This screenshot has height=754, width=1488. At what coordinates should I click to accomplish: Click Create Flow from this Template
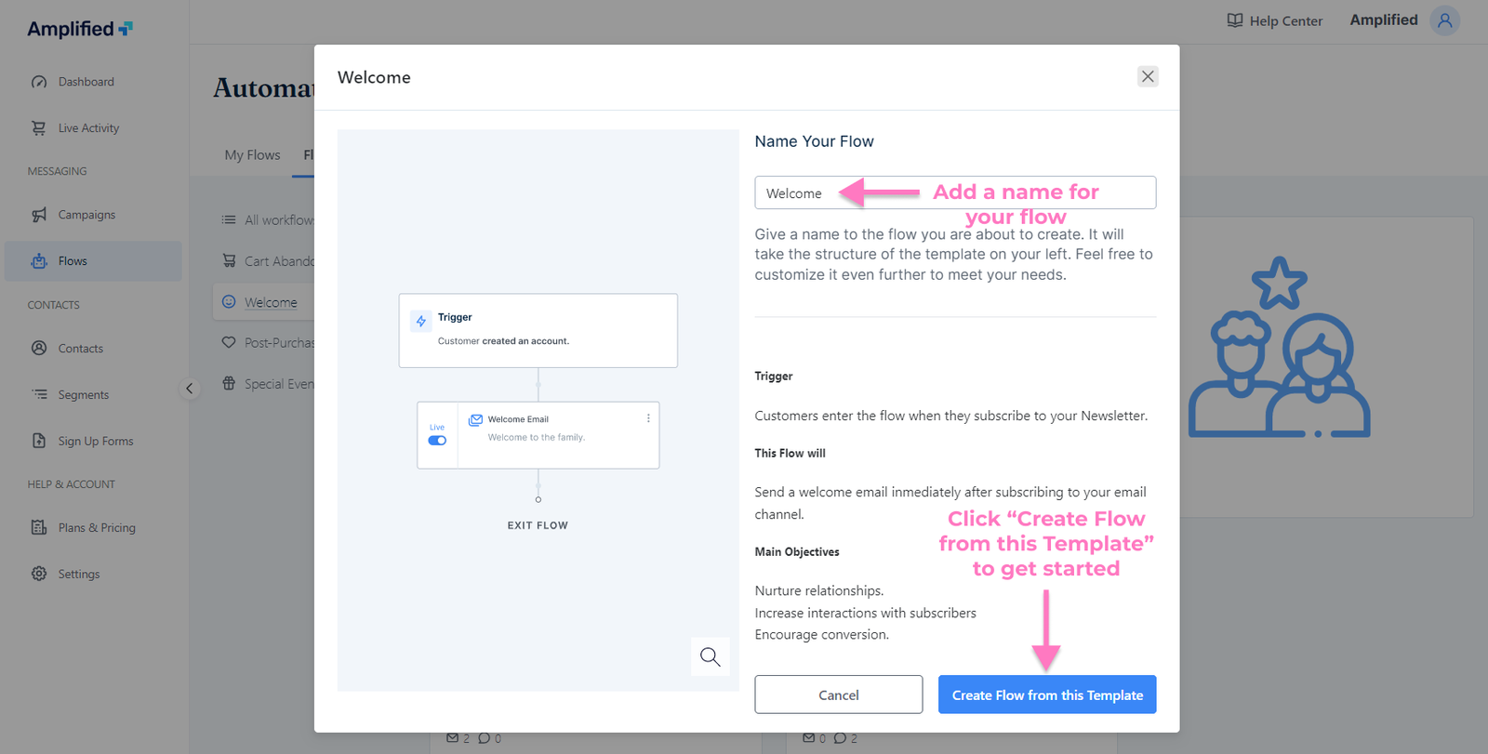1046,694
